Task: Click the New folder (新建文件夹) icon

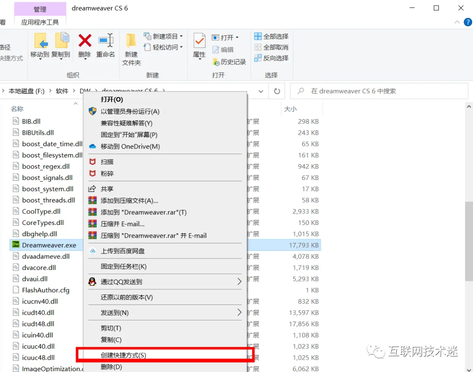Action: coord(131,50)
